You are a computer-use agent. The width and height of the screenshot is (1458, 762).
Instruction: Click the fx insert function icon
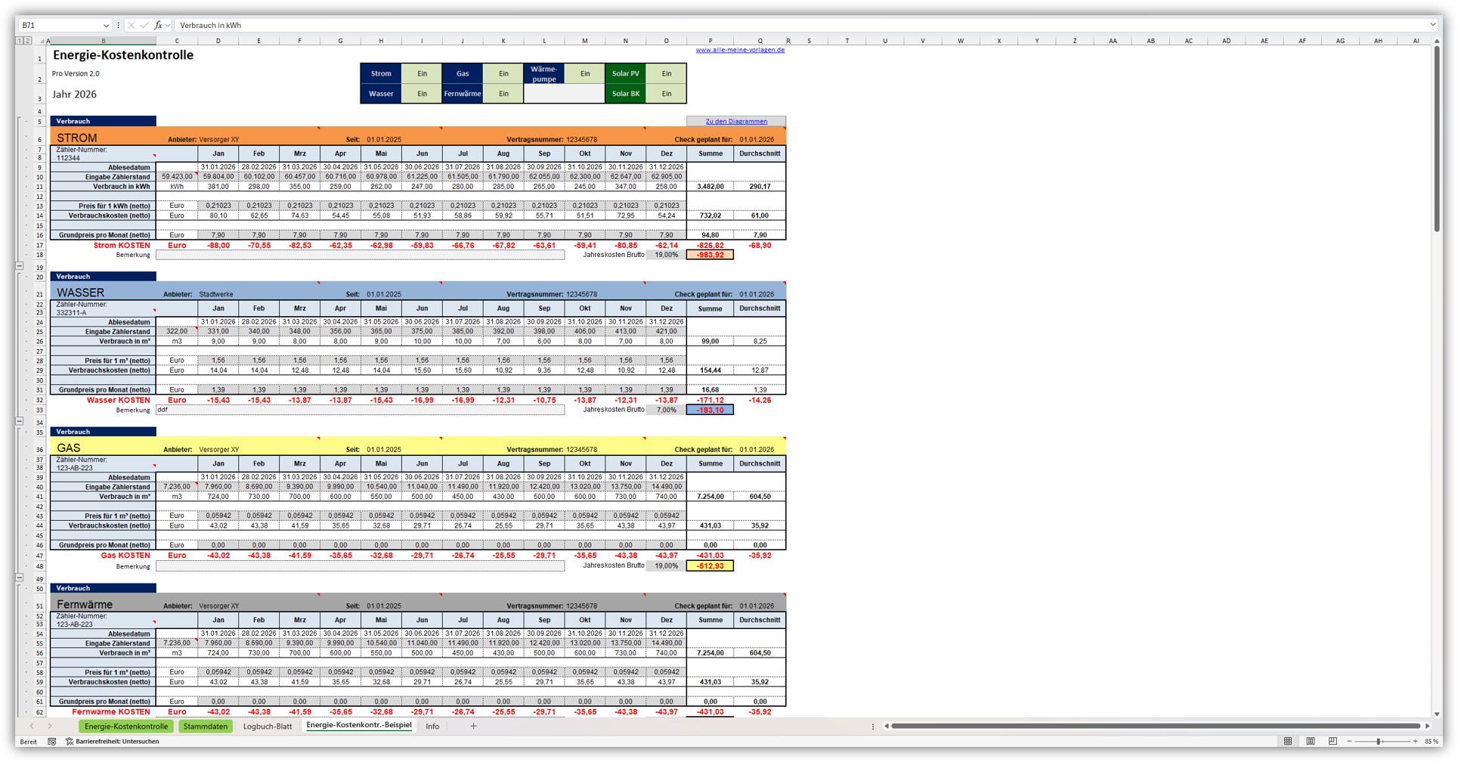158,25
